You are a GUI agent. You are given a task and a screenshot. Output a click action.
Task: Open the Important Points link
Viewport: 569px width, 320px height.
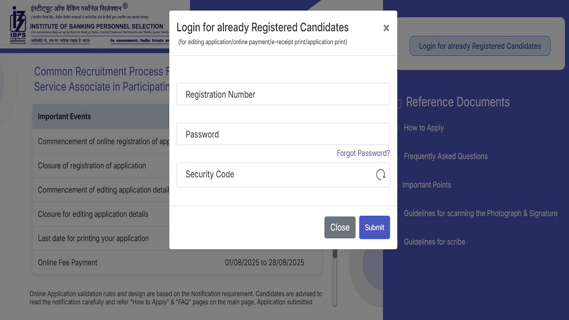(x=426, y=185)
